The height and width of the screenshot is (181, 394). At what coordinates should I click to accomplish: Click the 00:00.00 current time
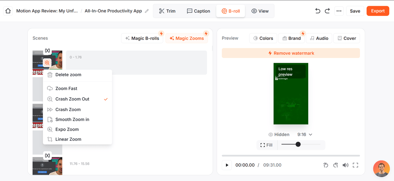click(245, 165)
